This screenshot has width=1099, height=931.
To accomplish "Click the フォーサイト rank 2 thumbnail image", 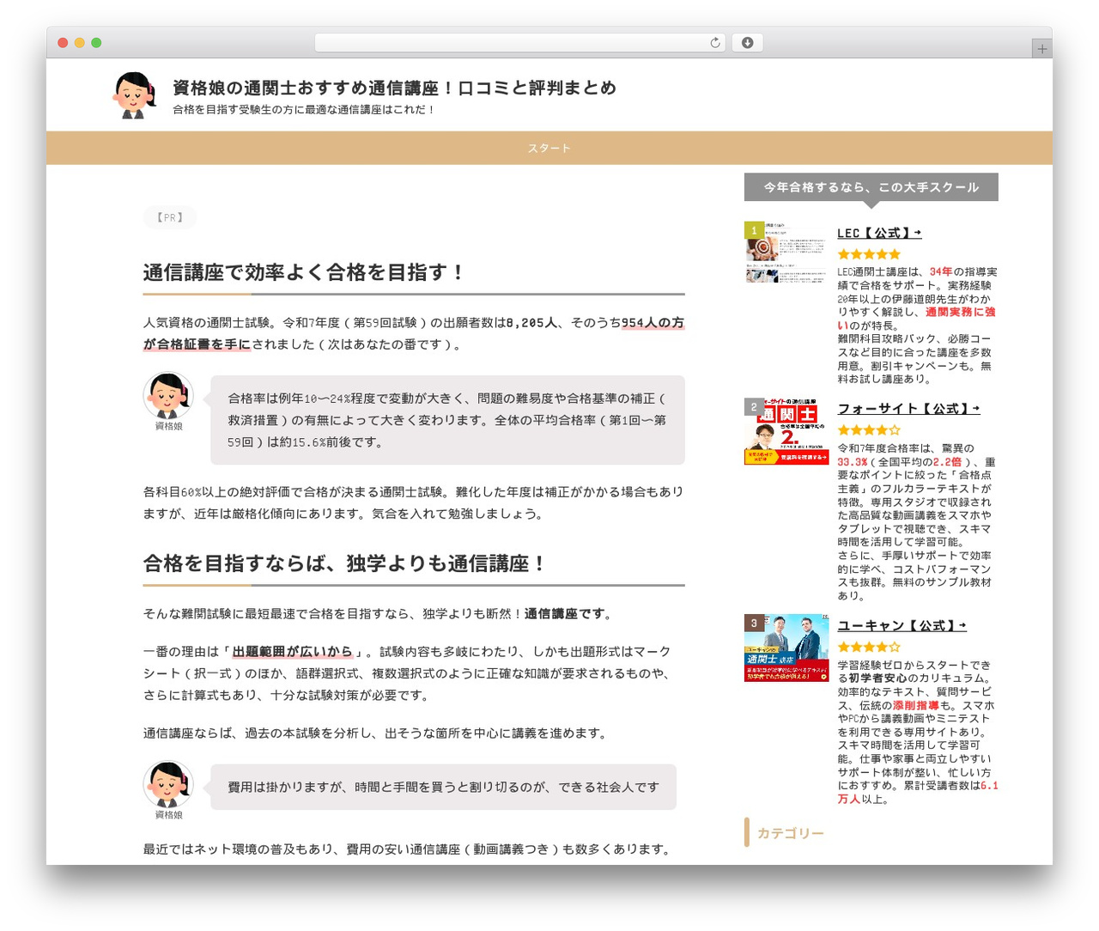I will click(x=786, y=432).
